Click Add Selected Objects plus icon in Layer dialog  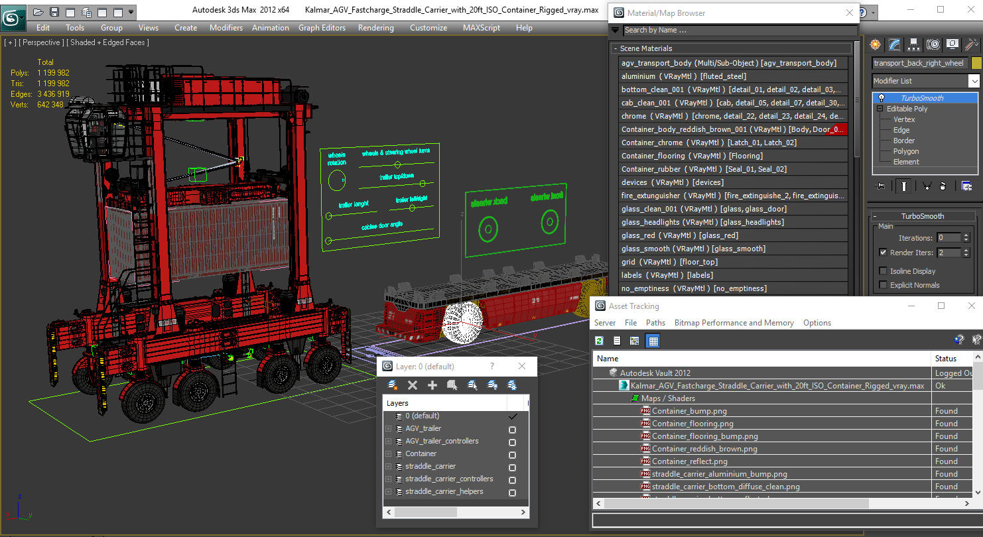[432, 385]
